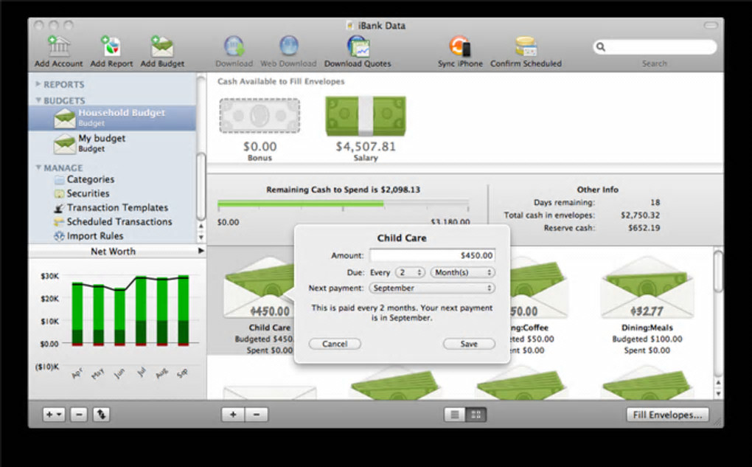Click the Every 2 stepper arrows

[419, 273]
